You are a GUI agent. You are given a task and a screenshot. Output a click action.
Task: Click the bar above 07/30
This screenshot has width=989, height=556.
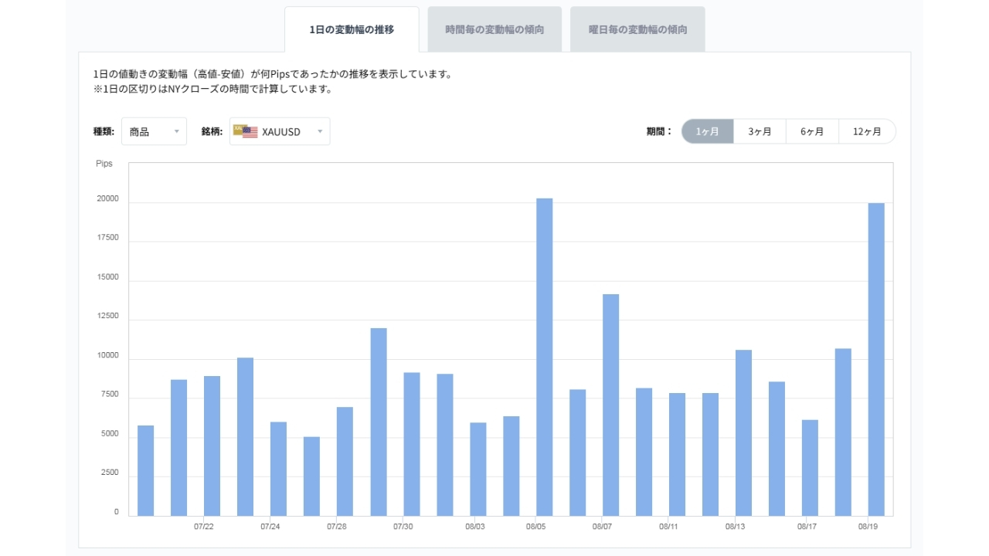pos(412,444)
